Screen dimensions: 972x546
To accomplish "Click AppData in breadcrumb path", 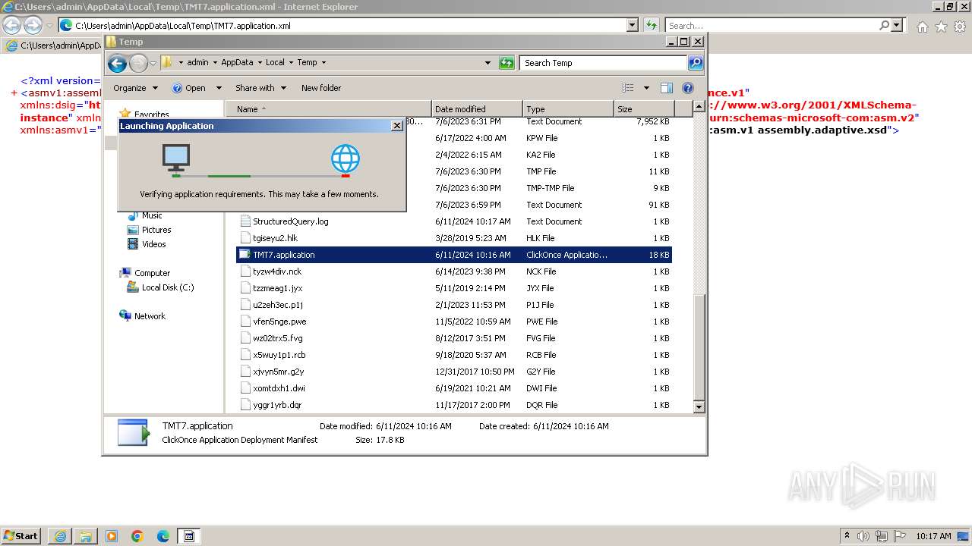I will (237, 63).
